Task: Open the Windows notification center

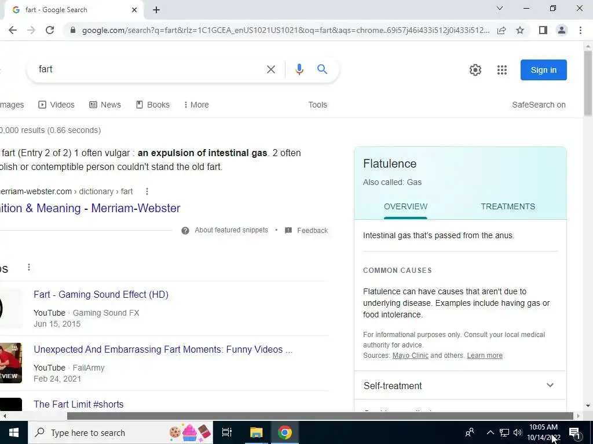Action: tap(575, 432)
